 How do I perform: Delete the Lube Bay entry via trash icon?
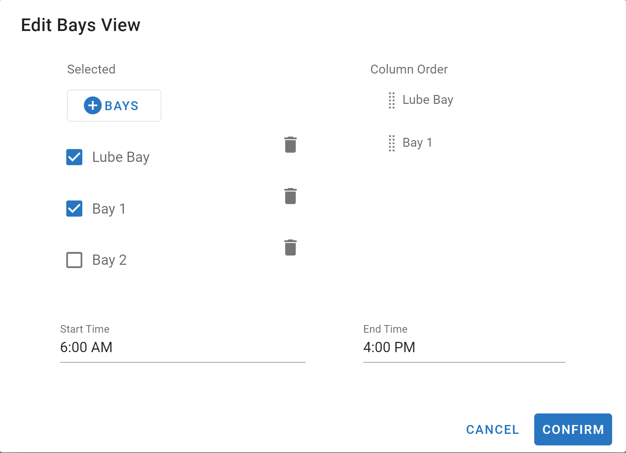(290, 145)
